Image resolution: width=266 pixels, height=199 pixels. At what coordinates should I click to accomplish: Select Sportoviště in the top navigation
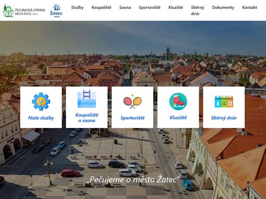[x=150, y=7]
